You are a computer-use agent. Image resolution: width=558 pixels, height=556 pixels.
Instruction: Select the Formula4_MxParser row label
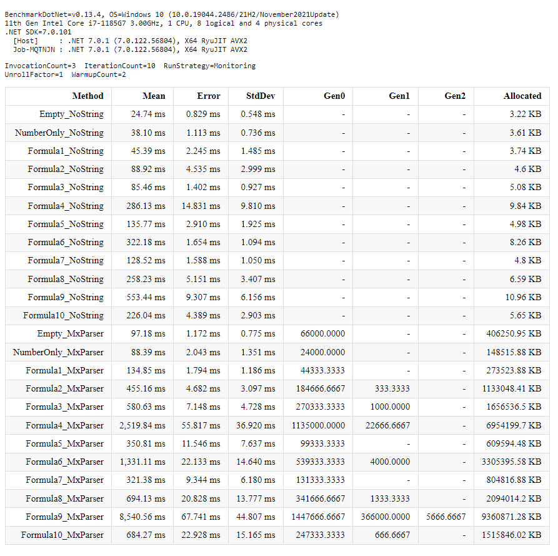click(x=64, y=425)
